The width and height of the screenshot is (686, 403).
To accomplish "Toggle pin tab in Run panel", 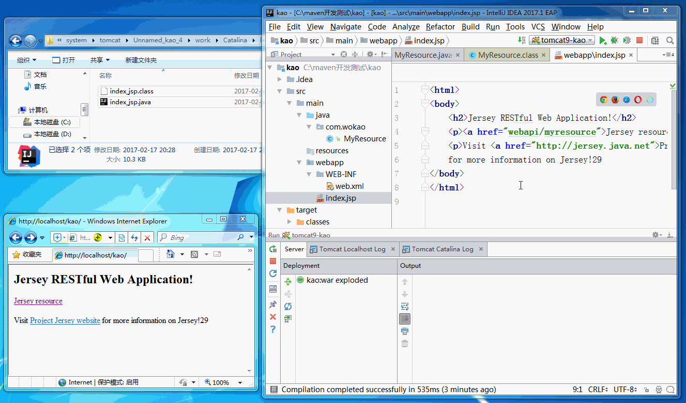I will coord(273,304).
